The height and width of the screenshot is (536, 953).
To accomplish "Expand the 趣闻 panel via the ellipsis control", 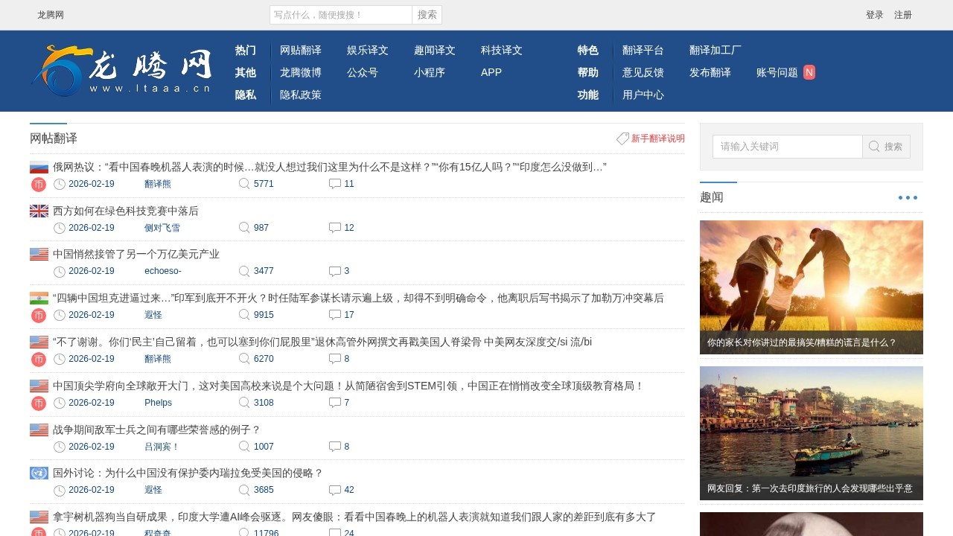I will click(x=908, y=197).
